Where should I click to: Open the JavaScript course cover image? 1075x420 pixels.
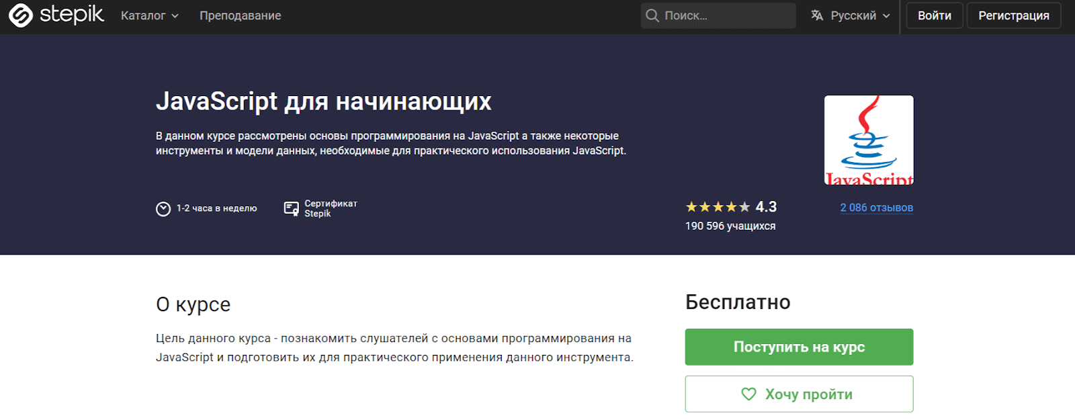tap(869, 140)
